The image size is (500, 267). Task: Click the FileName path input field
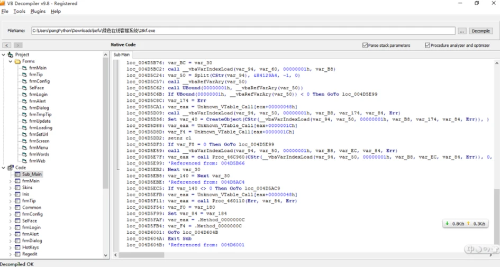pyautogui.click(x=243, y=31)
